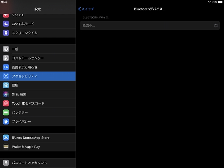Screen dimensions: 224x168
Task: Open 壁紙 settings
Action: [x=38, y=85]
